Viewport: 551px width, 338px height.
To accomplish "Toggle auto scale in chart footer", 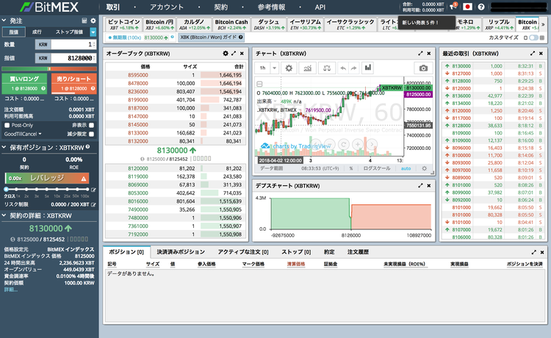I will point(406,168).
